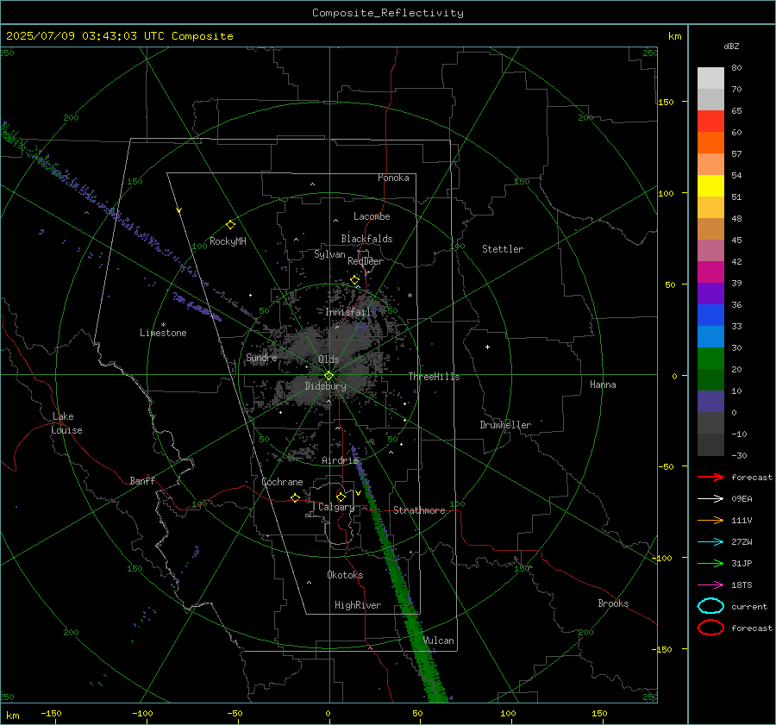Click the RockyMH label
This screenshot has width=776, height=725.
[x=228, y=241]
